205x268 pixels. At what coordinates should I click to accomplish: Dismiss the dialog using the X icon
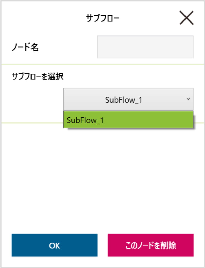(x=186, y=18)
